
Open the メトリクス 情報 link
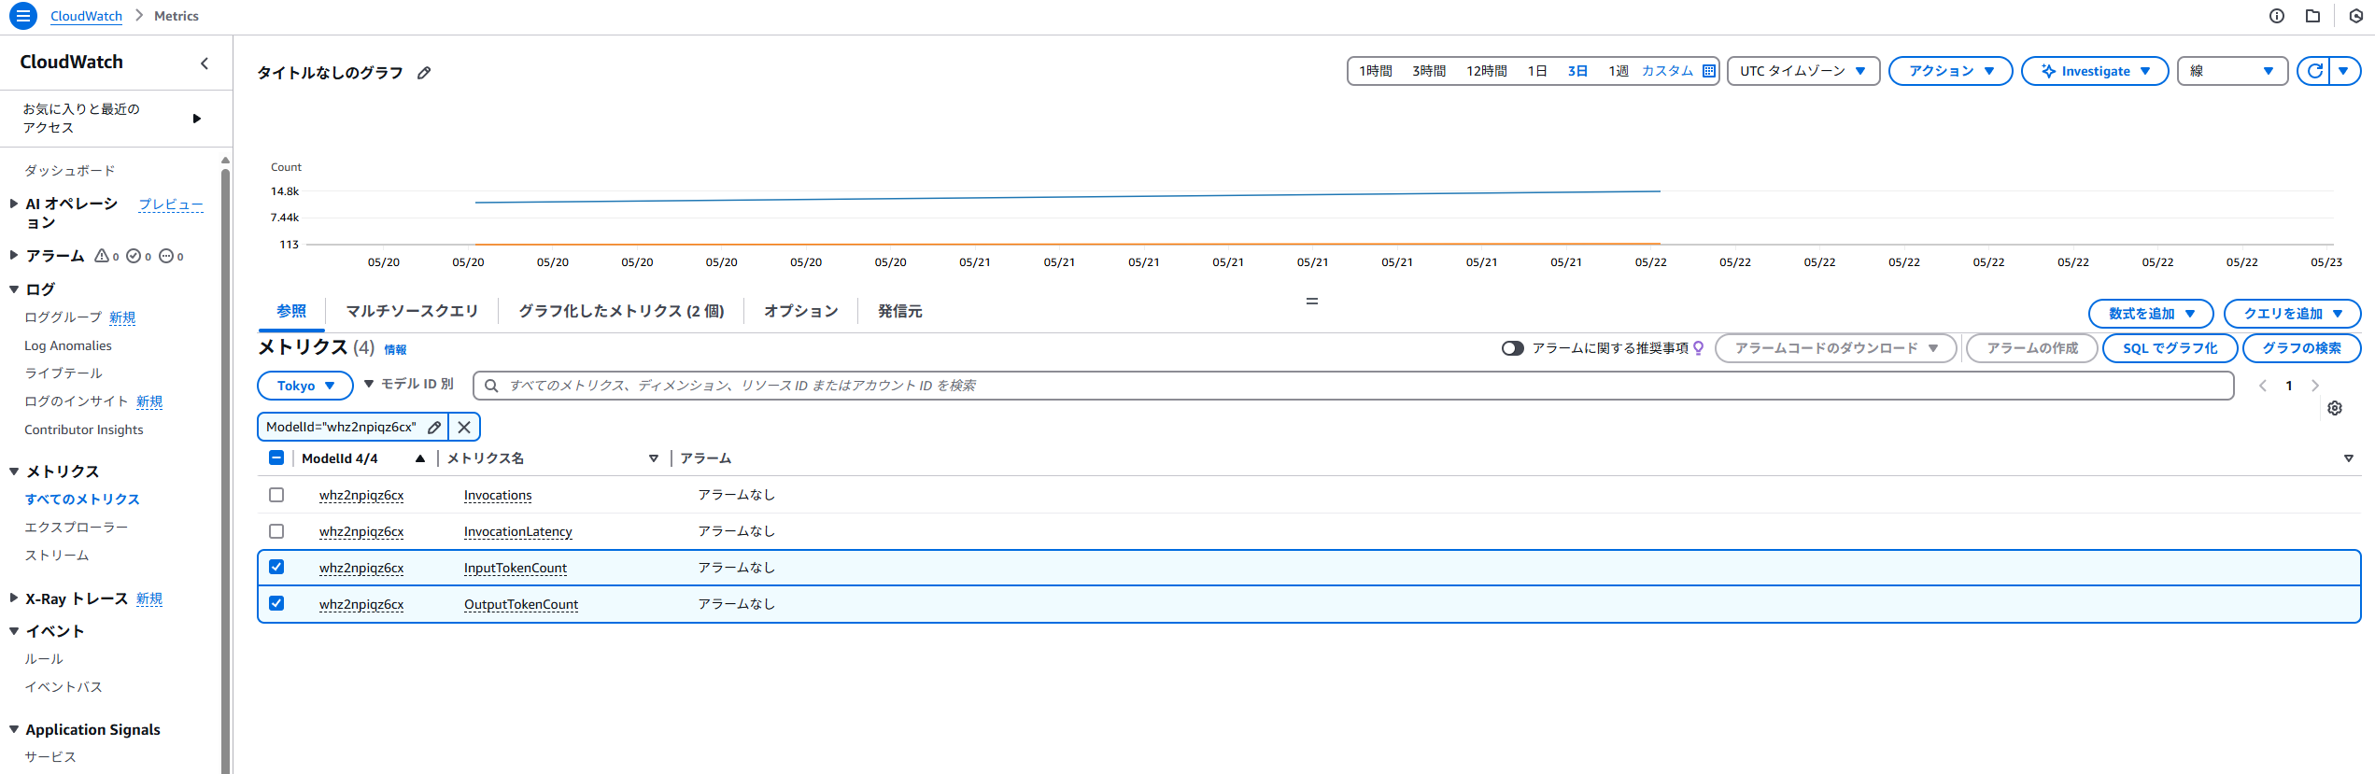[x=395, y=349]
